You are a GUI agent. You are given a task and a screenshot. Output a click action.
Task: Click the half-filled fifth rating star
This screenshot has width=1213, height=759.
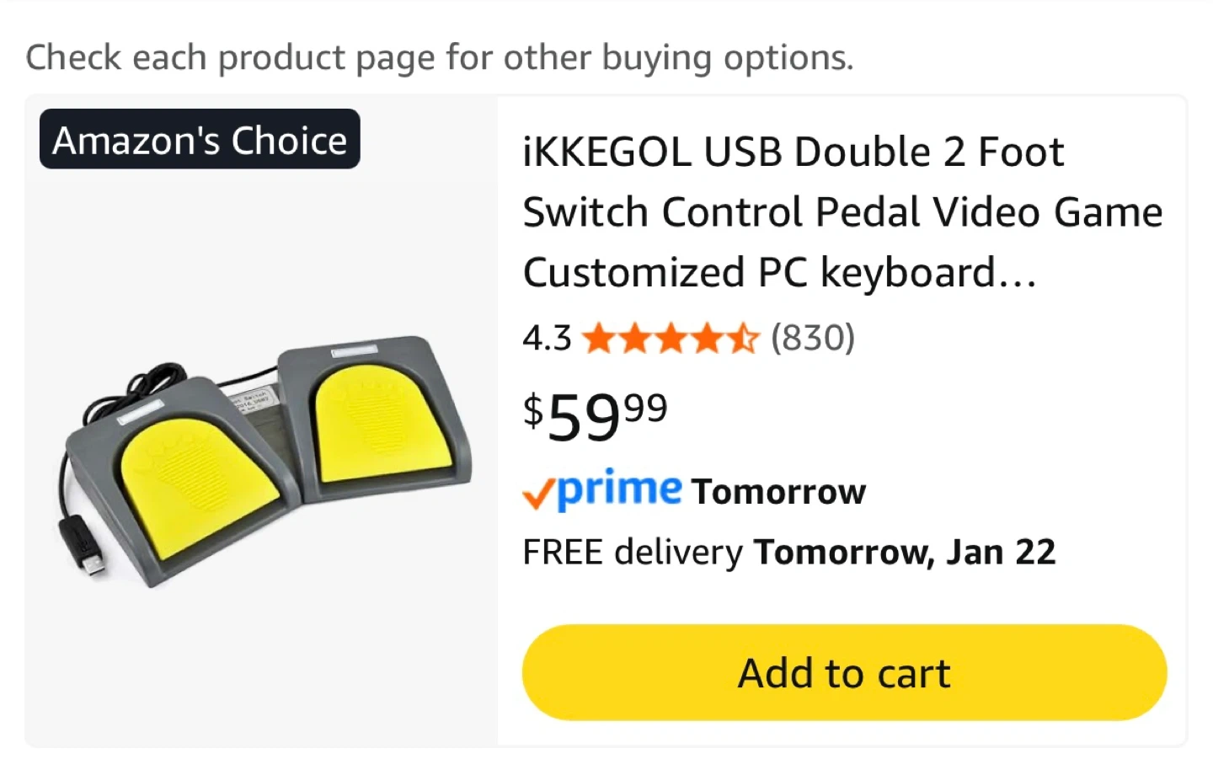[743, 339]
